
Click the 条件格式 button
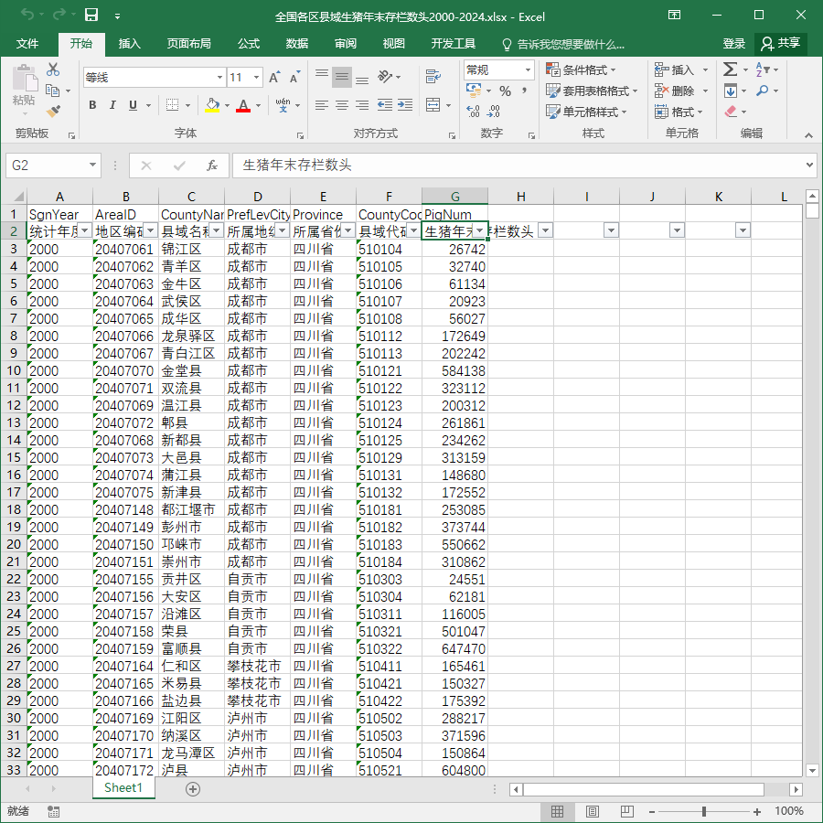(x=581, y=69)
